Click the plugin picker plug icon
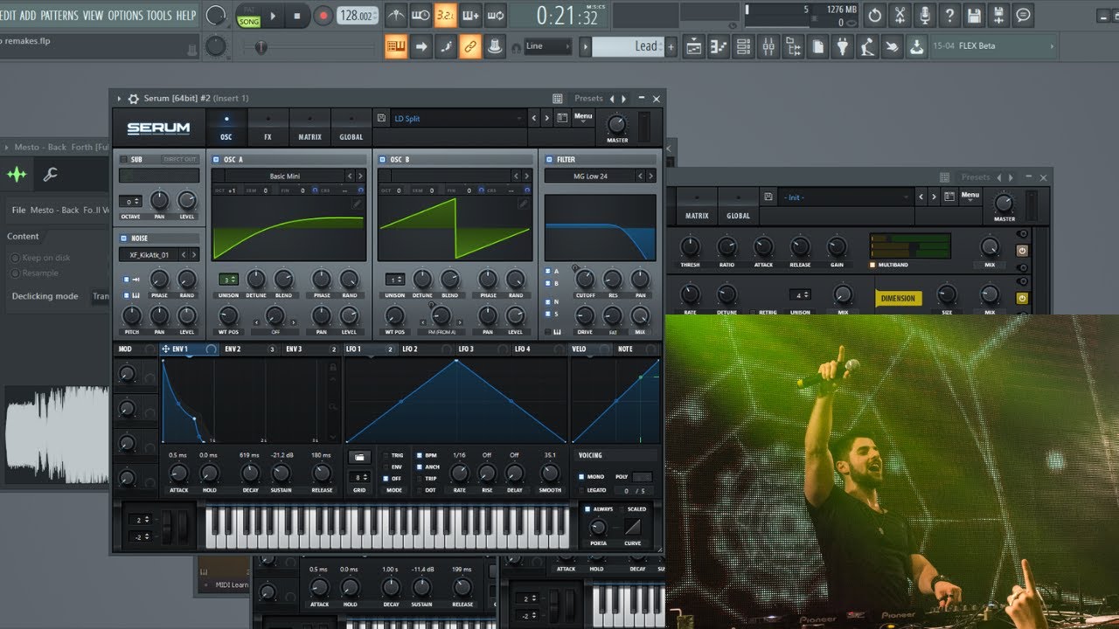The width and height of the screenshot is (1119, 629). [842, 46]
